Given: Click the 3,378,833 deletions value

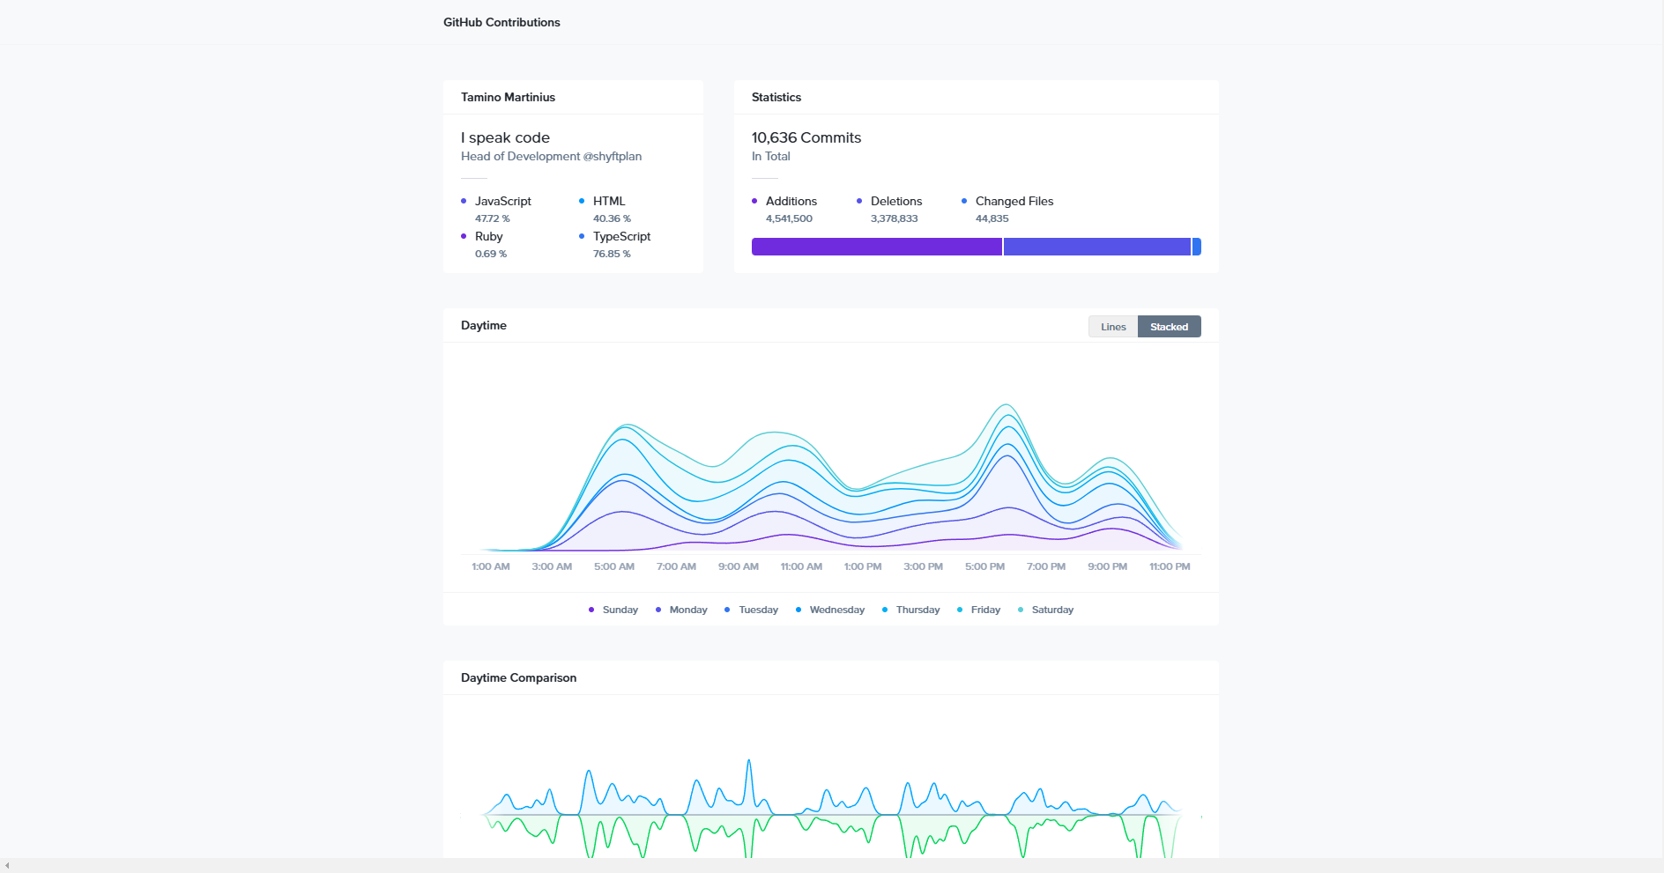Looking at the screenshot, I should (895, 218).
